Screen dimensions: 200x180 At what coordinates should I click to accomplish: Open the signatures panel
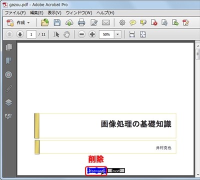tap(8, 116)
